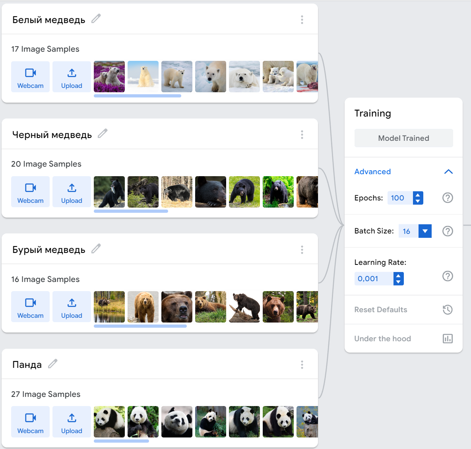The height and width of the screenshot is (449, 471).
Task: Click the 20 Image Samples label
Action: (46, 164)
